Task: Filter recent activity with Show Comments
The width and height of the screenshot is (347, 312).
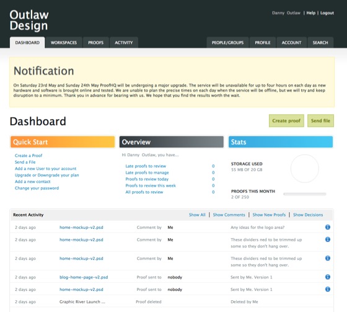Action: point(229,215)
